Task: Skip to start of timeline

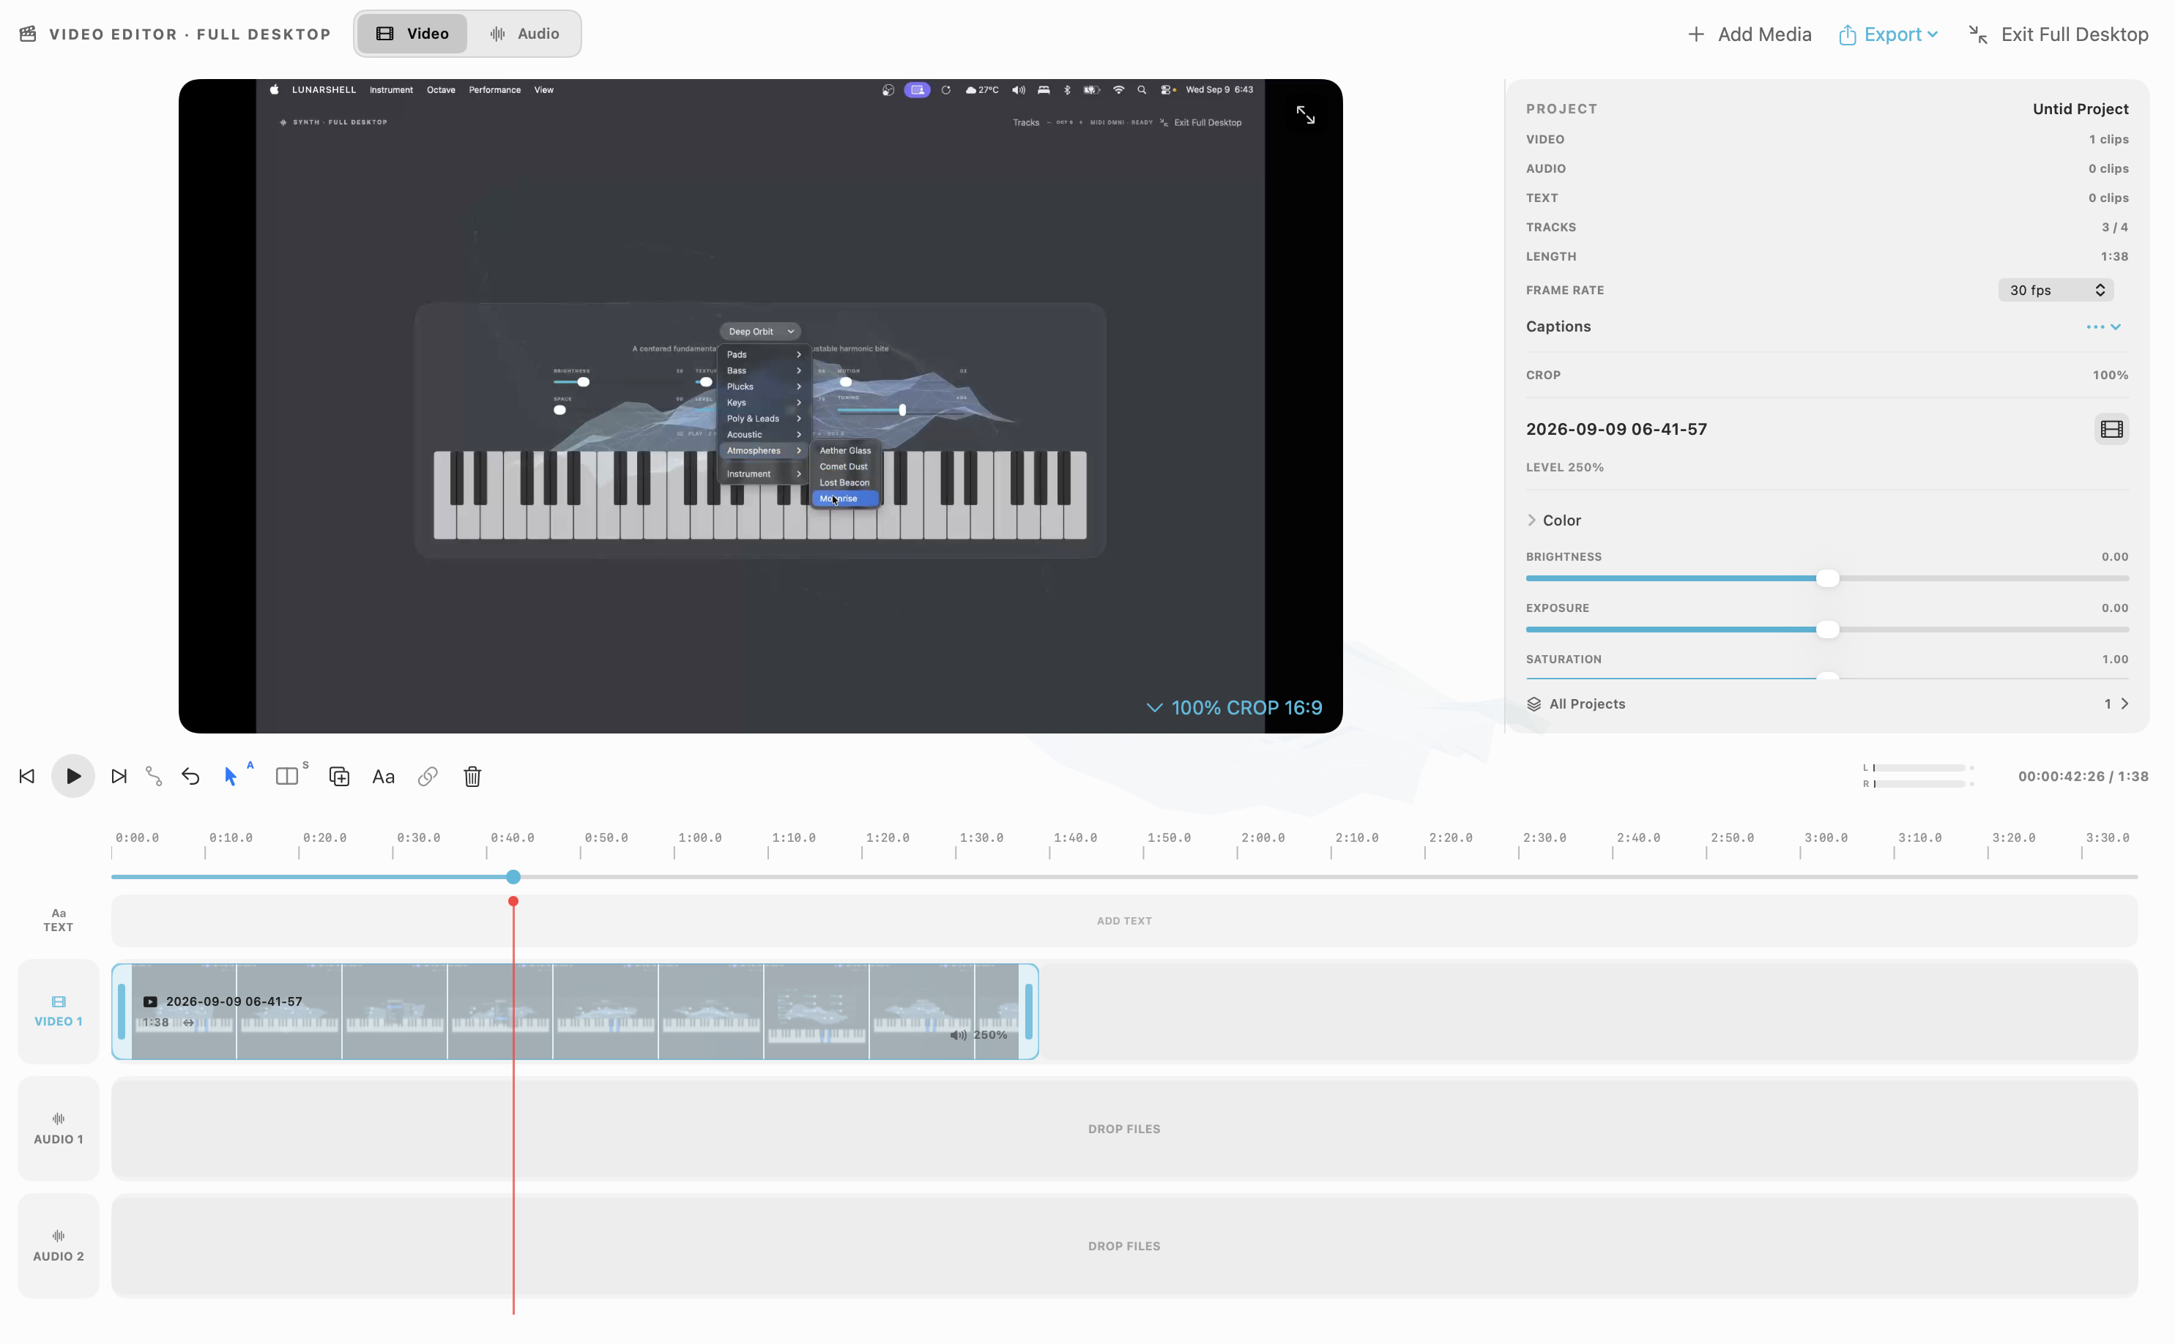Action: pos(26,776)
